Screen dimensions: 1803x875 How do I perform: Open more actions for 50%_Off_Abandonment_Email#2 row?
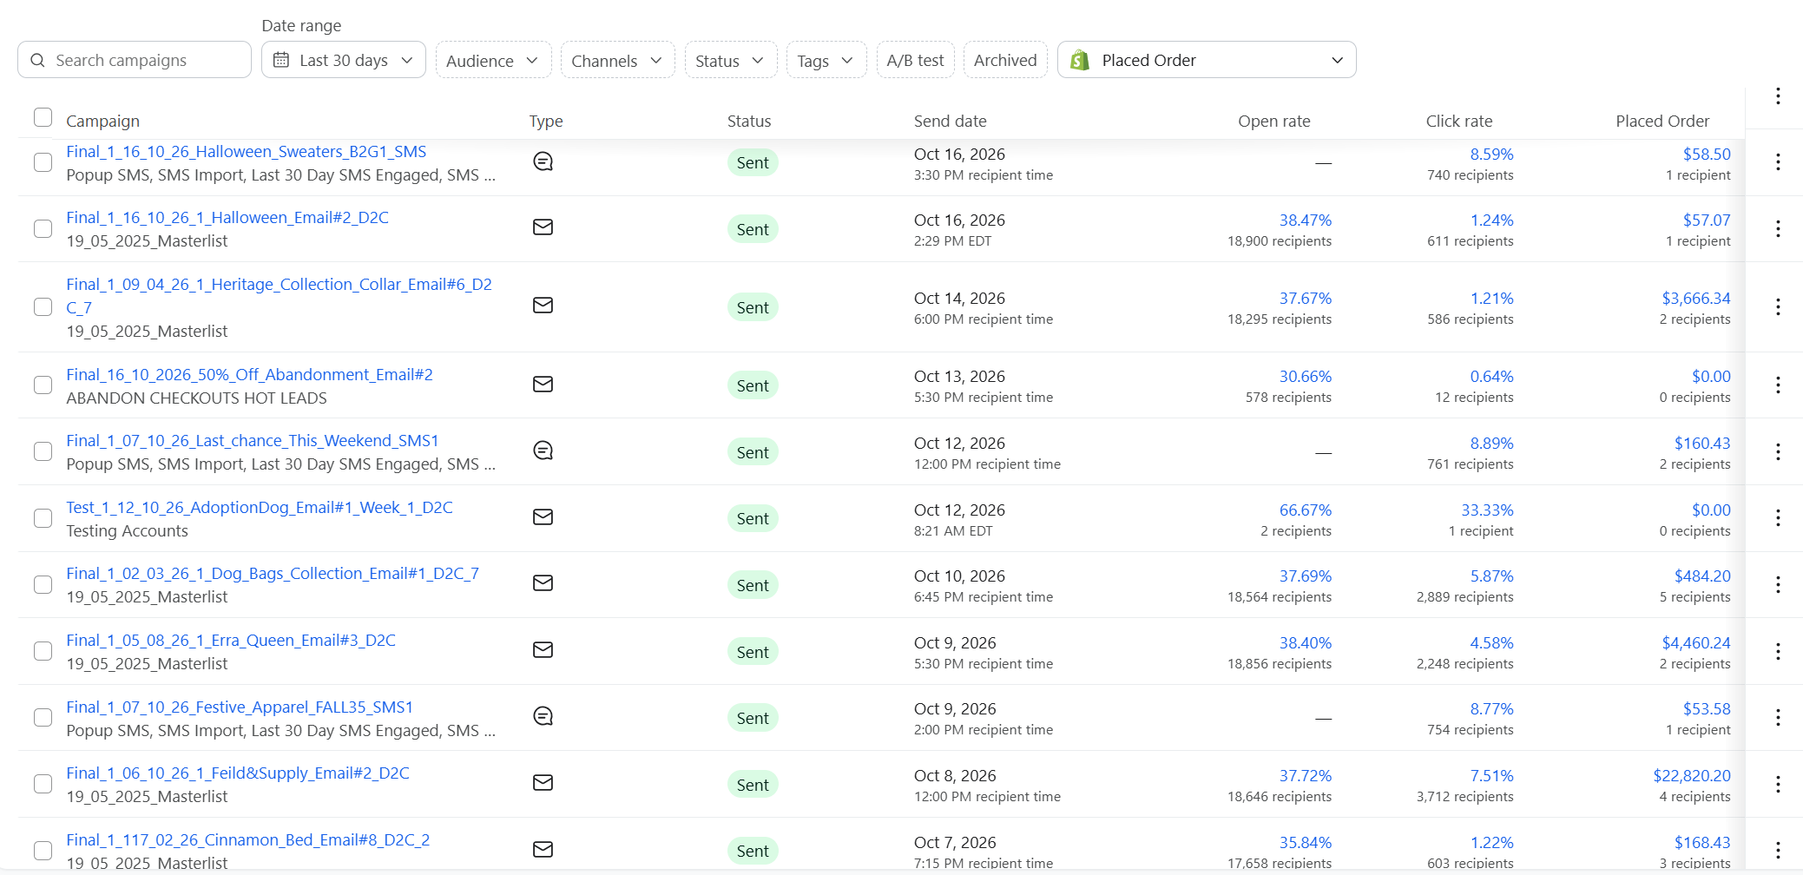(1778, 385)
